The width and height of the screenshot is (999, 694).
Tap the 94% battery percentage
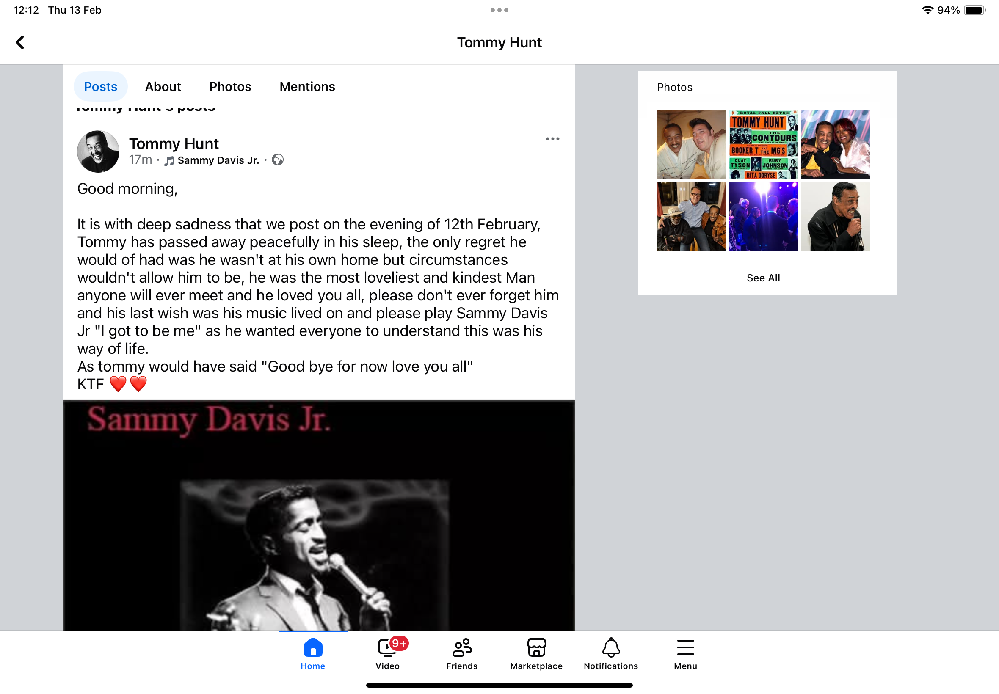tap(948, 10)
